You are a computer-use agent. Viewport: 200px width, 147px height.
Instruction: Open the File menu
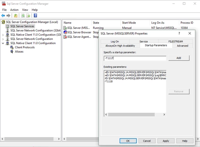(4, 10)
